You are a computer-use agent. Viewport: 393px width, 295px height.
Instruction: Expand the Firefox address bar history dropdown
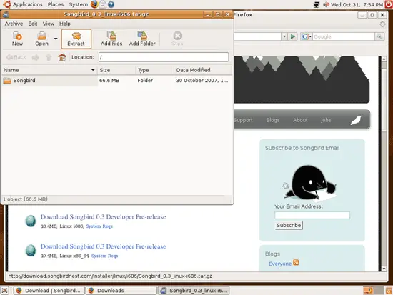pos(284,36)
